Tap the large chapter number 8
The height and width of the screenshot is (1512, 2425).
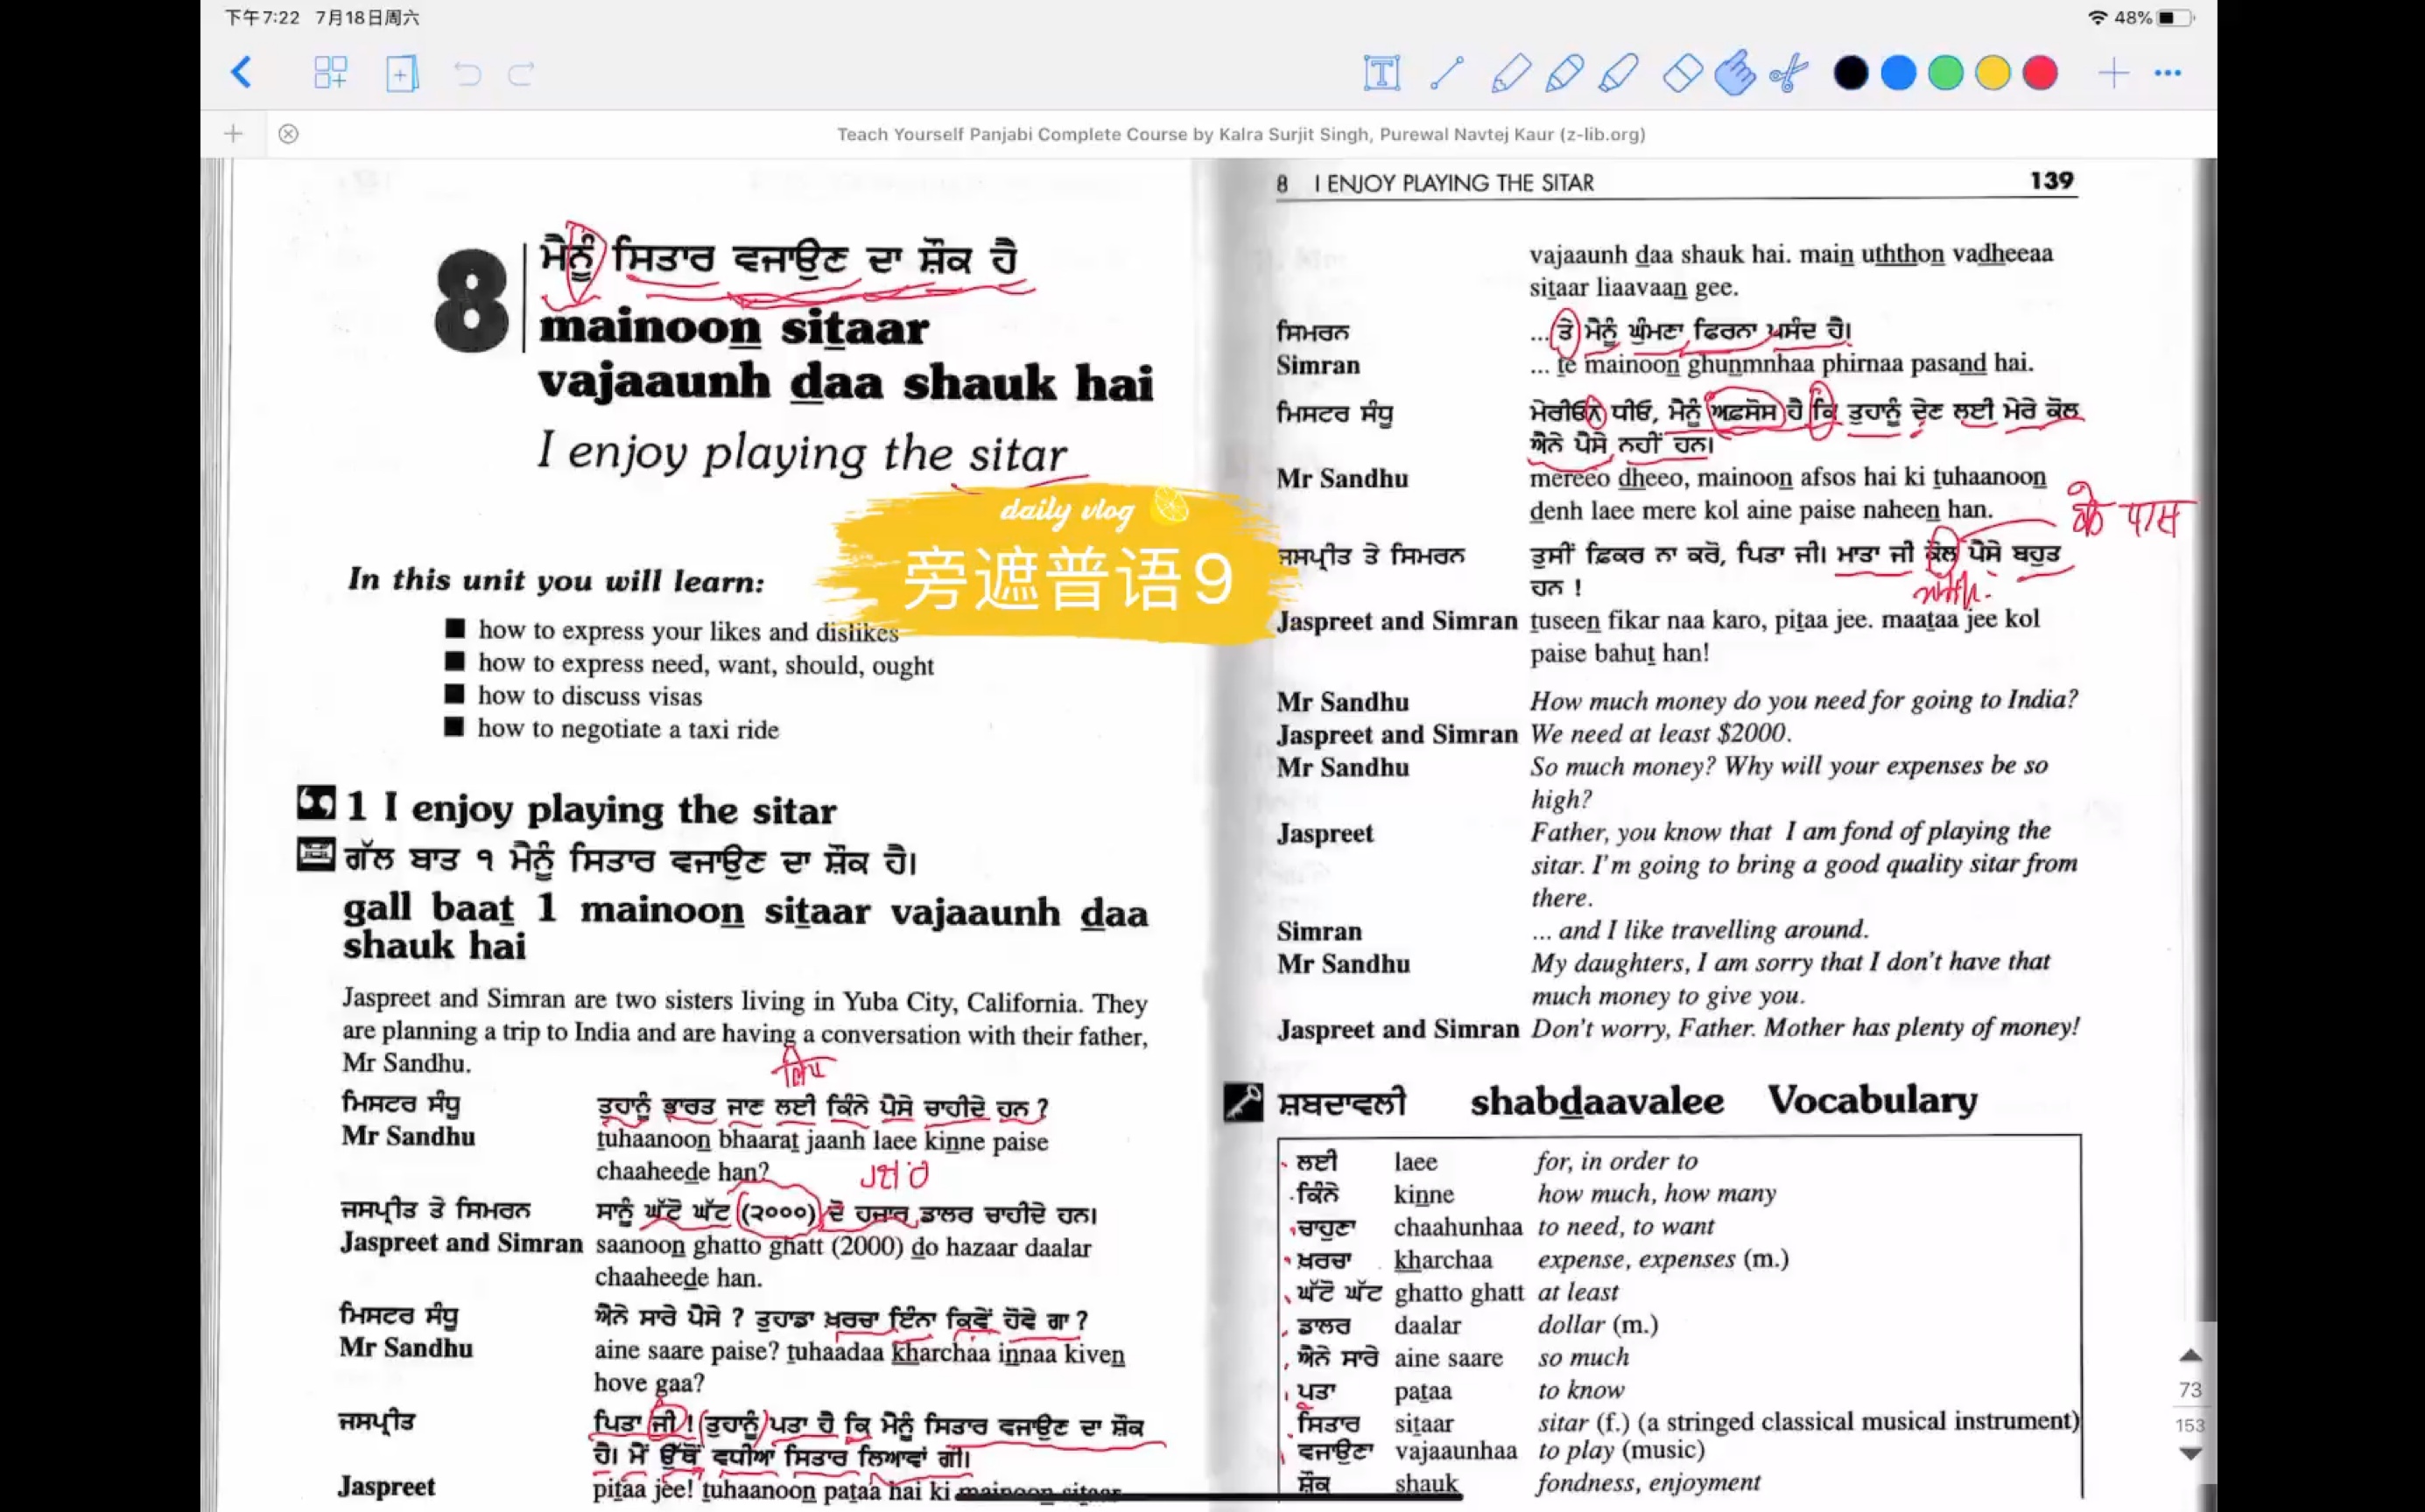[471, 300]
